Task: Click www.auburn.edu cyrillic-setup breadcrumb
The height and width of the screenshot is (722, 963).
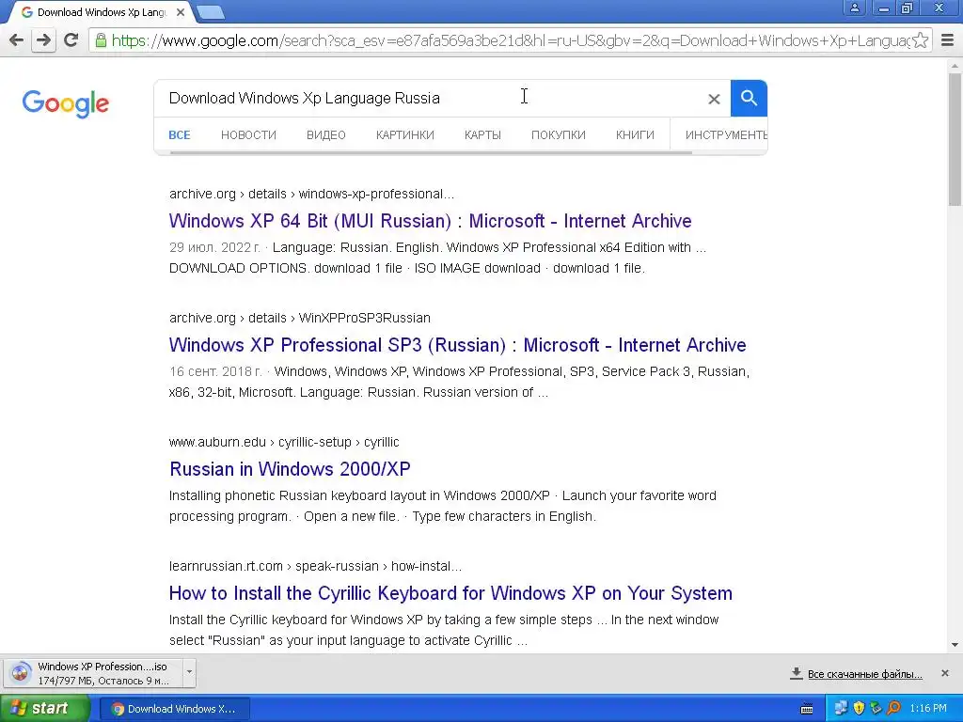Action: point(284,442)
